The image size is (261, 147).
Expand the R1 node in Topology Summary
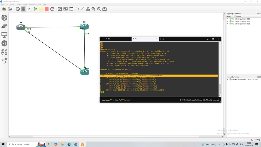coord(228,19)
